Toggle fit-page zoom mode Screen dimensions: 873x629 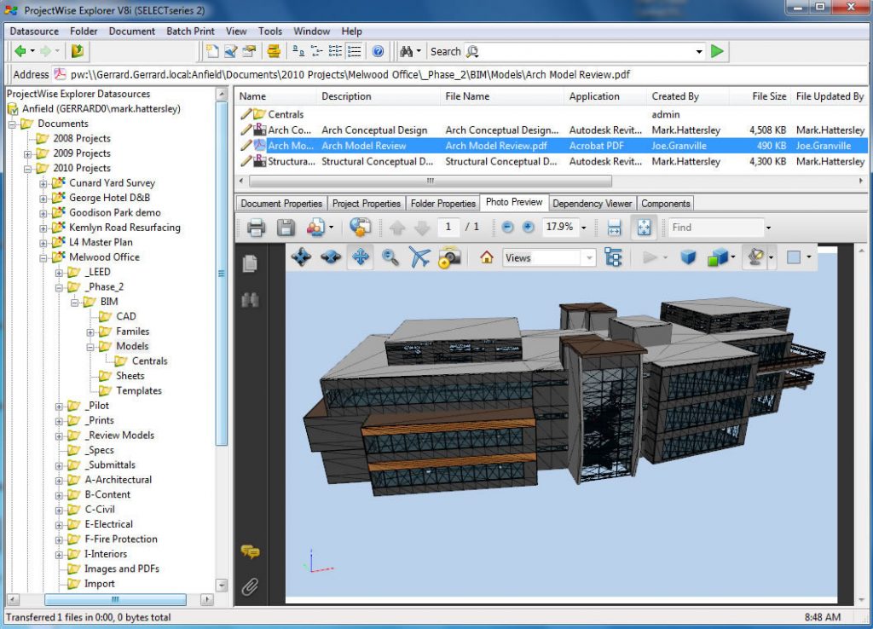pos(644,228)
